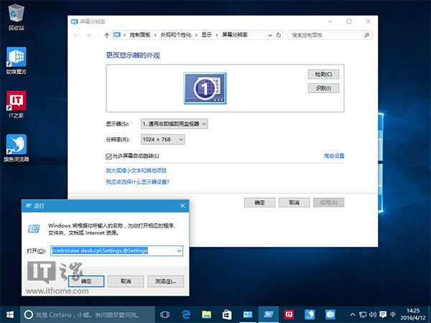
Task: Minimize the 屏幕分辨率 window
Action: (330, 22)
